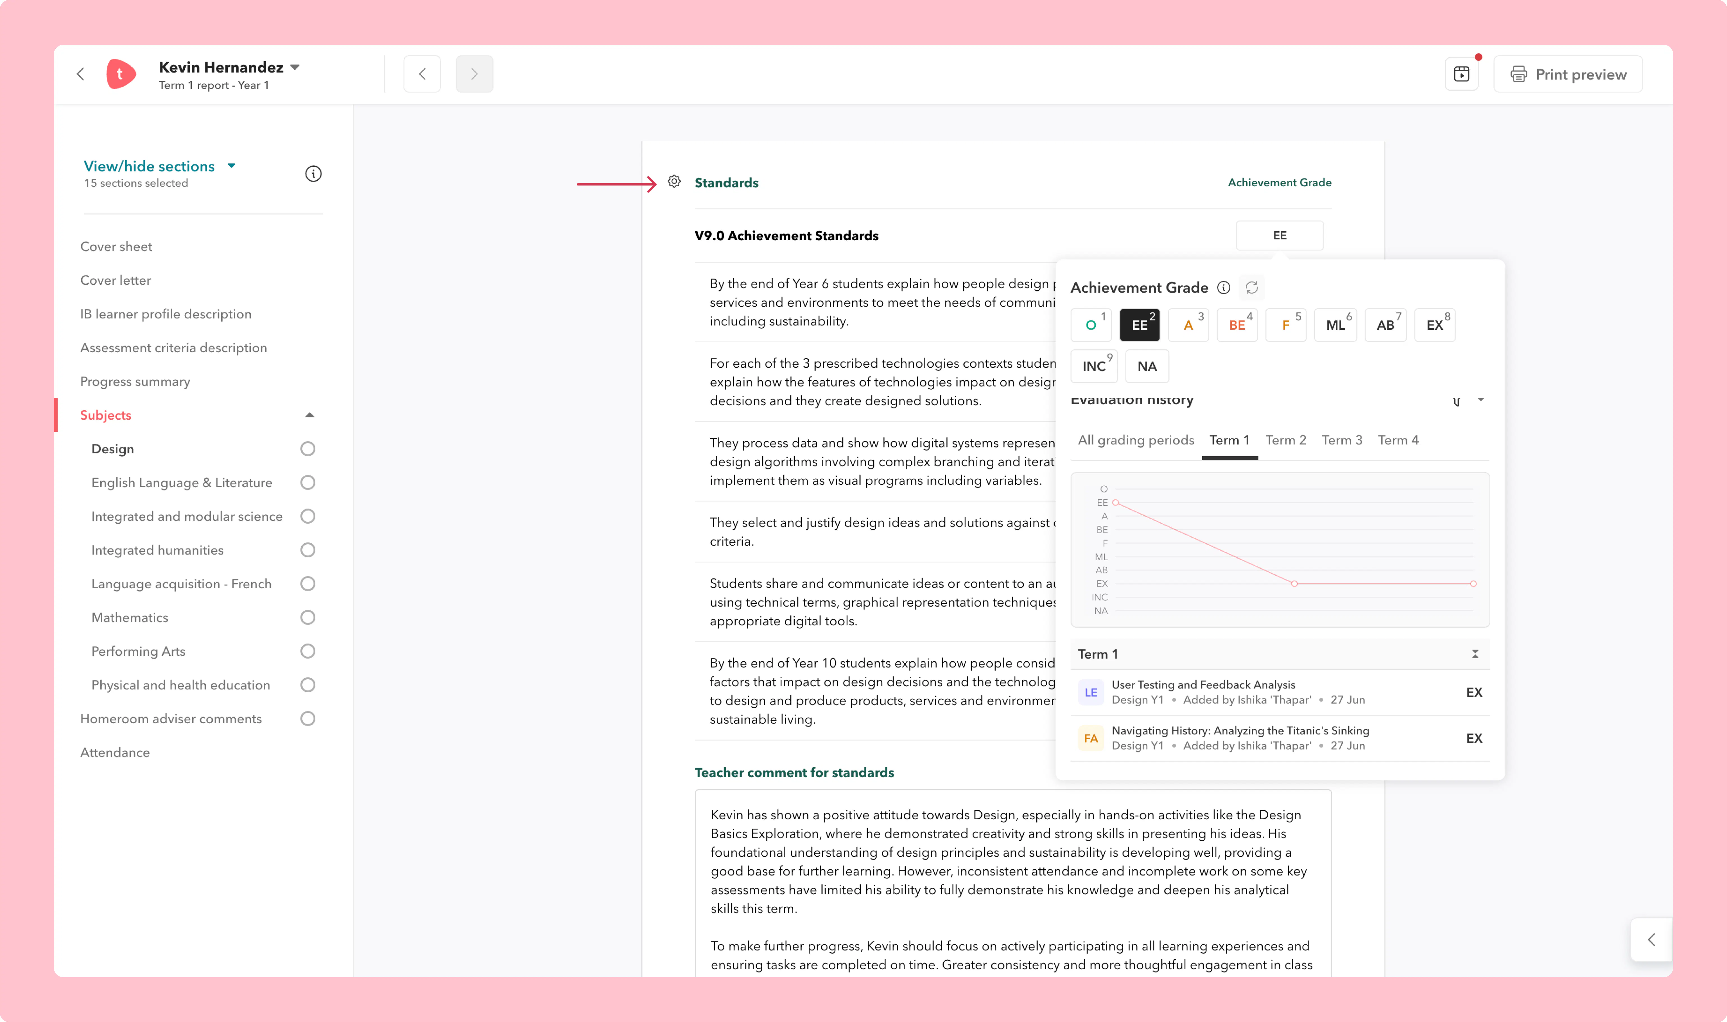This screenshot has height=1022, width=1727.
Task: Go to the next student with right chevron
Action: tap(474, 74)
